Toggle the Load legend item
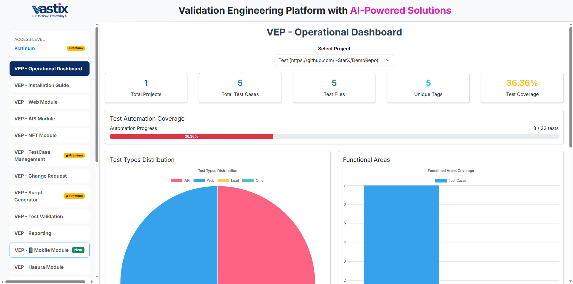Viewport: 573px width, 284px height. point(228,181)
